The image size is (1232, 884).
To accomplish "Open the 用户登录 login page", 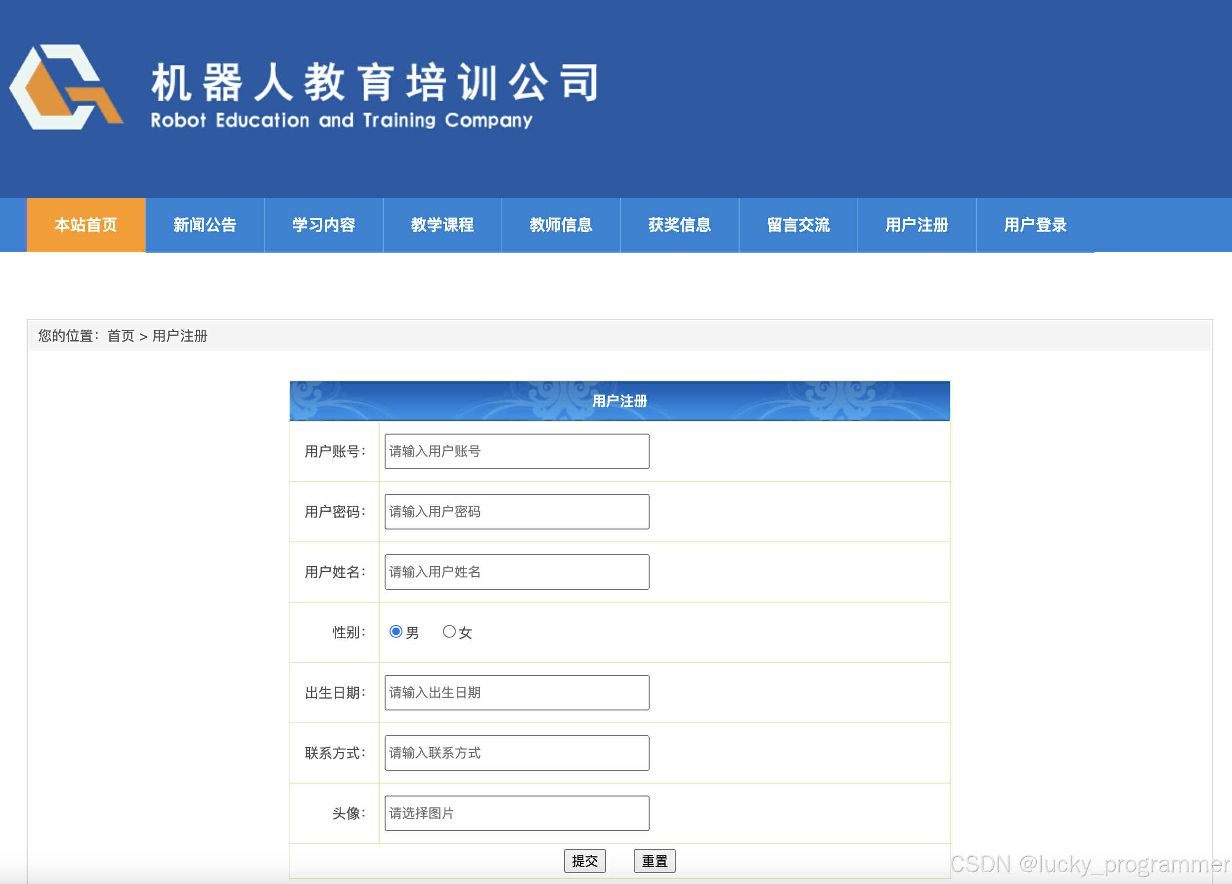I will click(x=1035, y=225).
